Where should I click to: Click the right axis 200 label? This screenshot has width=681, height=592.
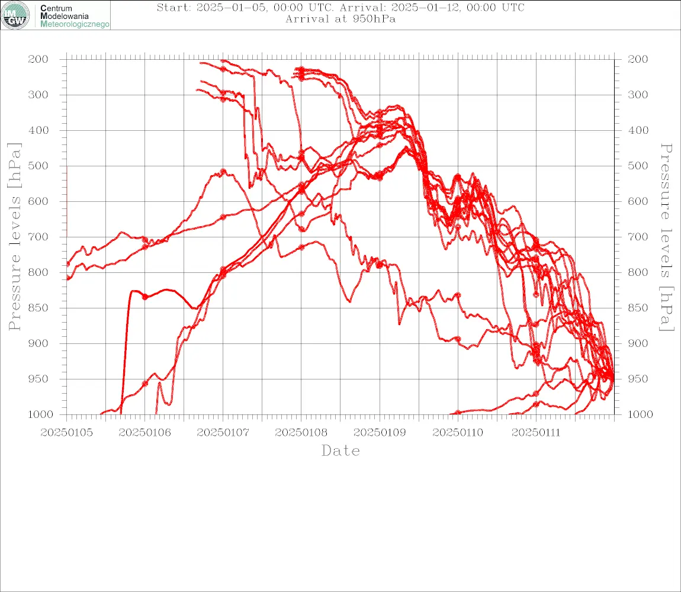pyautogui.click(x=638, y=59)
